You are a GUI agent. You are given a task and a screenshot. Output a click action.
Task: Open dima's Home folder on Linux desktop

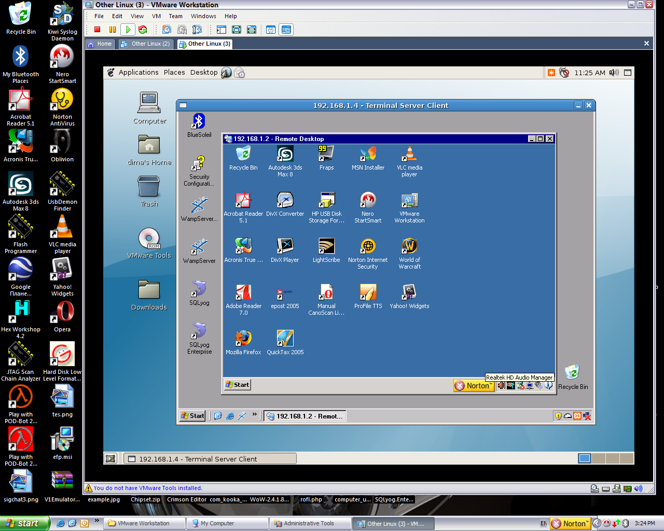click(149, 150)
